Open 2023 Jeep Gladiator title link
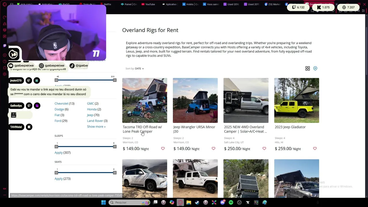 coord(290,127)
